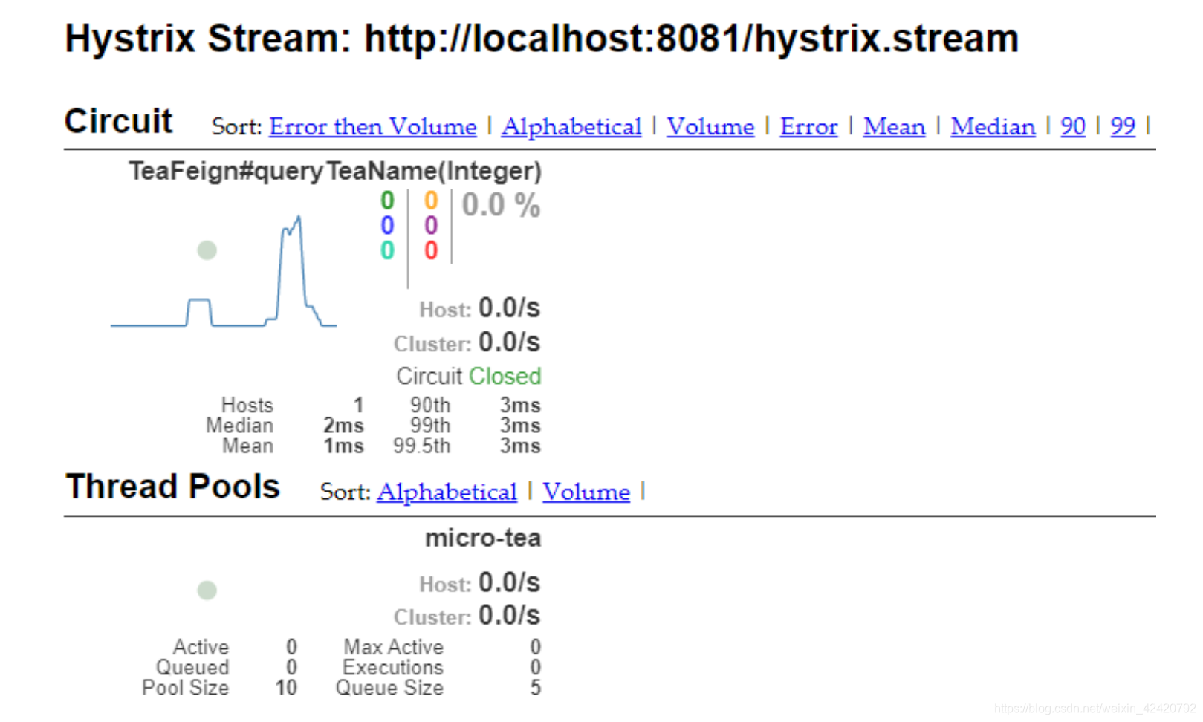Sort circuits by Volume link
Image resolution: width=1203 pixels, height=722 pixels.
pos(710,127)
